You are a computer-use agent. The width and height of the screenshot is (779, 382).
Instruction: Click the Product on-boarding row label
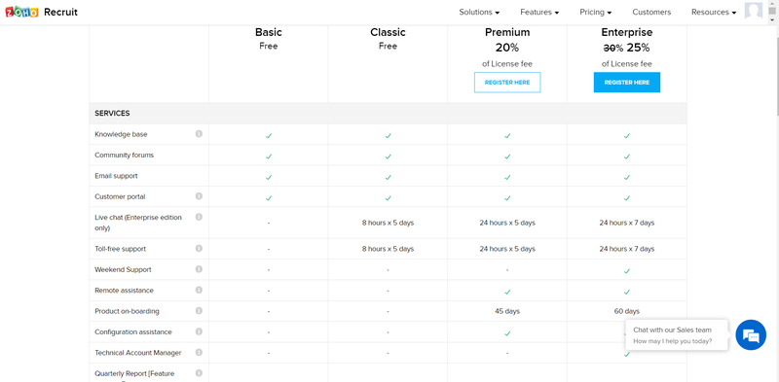tap(127, 311)
